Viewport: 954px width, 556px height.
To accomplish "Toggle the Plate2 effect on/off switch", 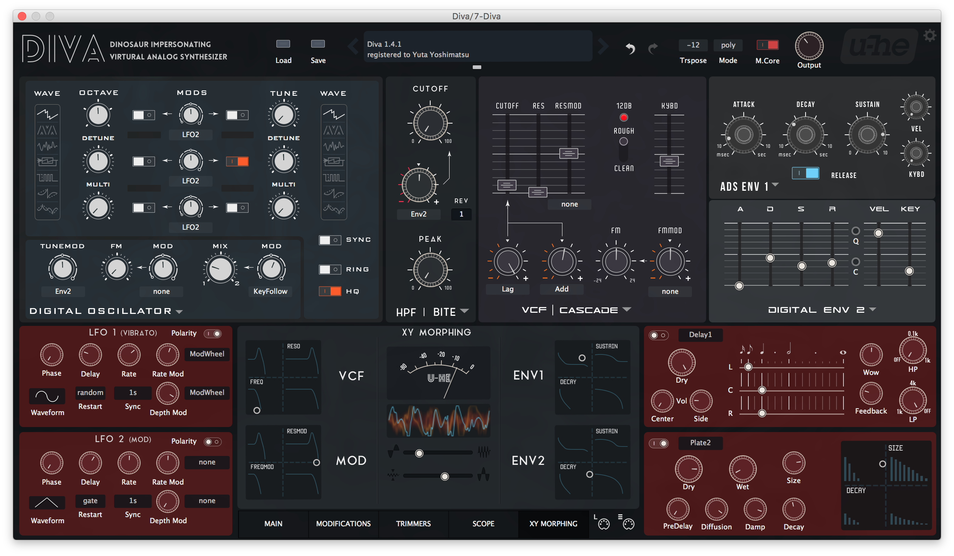I will pyautogui.click(x=658, y=443).
